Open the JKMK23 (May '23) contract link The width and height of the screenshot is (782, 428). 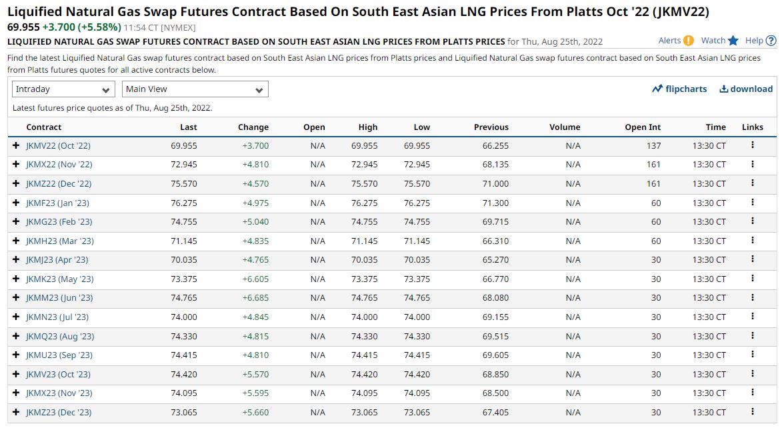coord(59,279)
